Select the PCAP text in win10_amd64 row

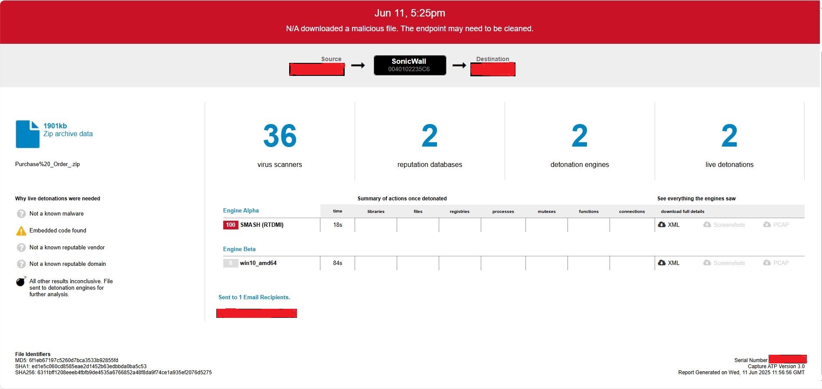pyautogui.click(x=781, y=263)
